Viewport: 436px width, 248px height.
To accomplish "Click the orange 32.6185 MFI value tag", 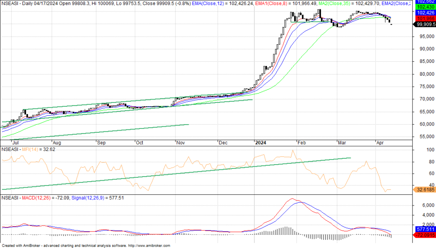I will pos(424,190).
